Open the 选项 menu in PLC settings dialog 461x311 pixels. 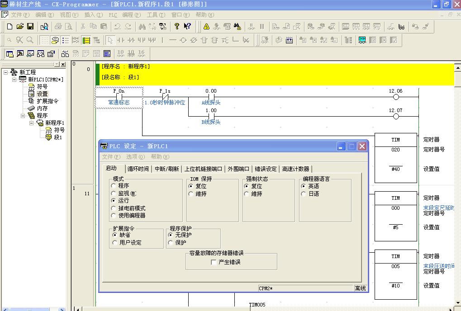pyautogui.click(x=135, y=157)
